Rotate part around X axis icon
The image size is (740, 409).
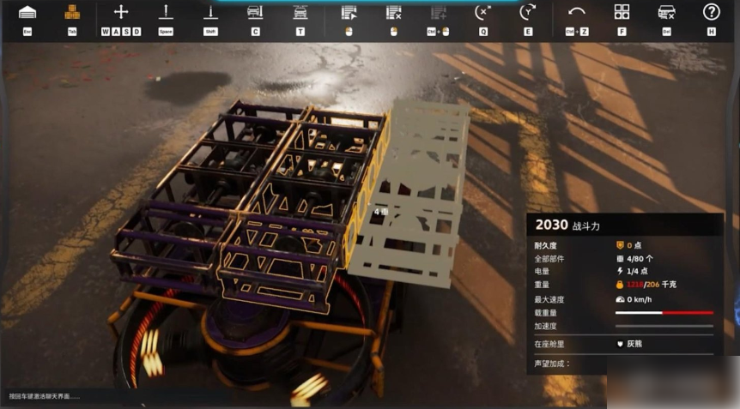[x=483, y=12]
